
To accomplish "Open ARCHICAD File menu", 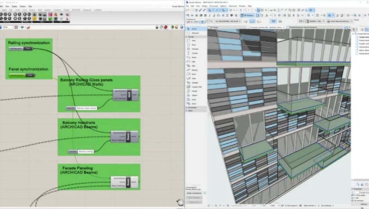I will coord(188,6).
